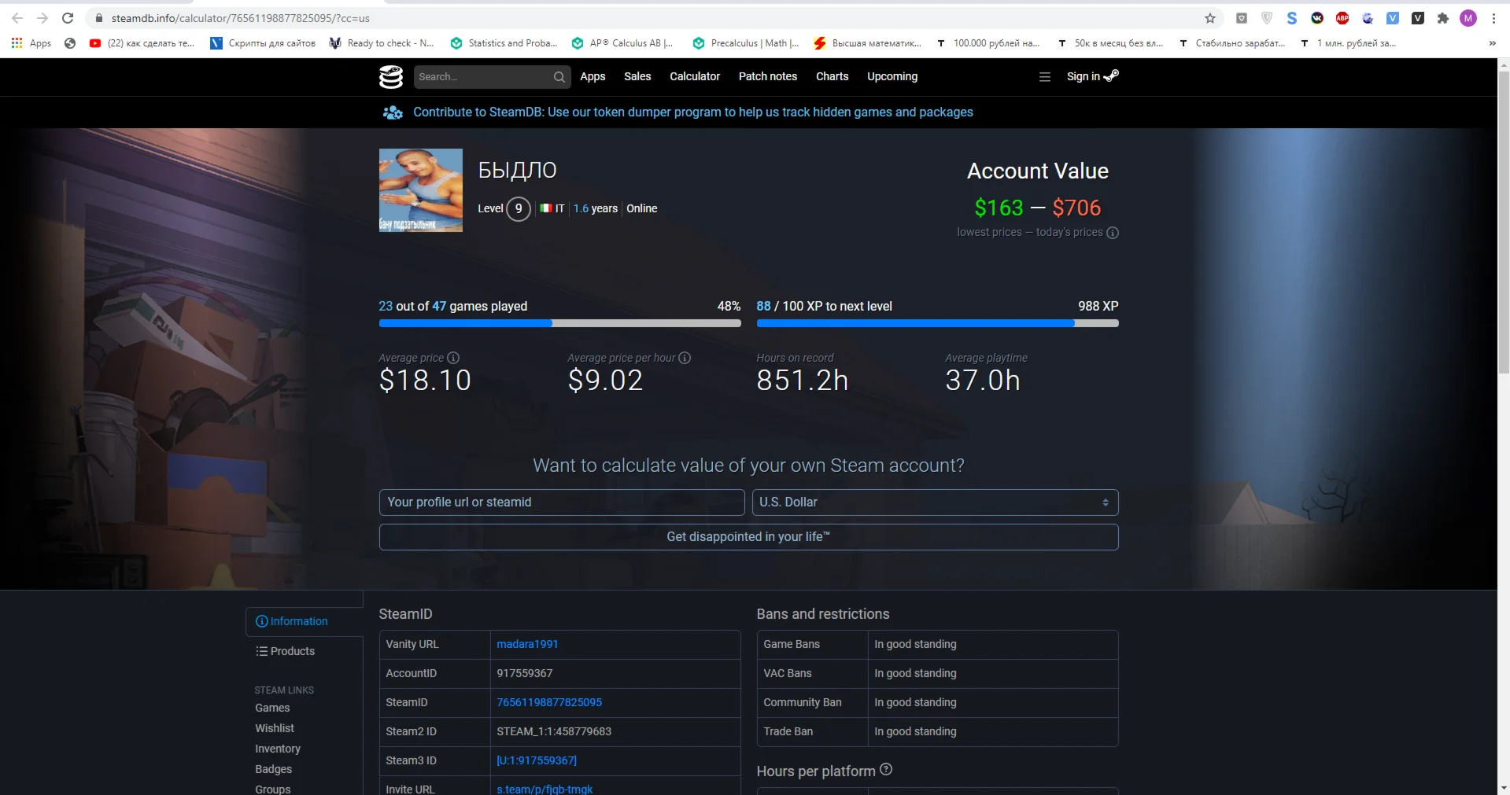The width and height of the screenshot is (1510, 795).
Task: Click the SteamDB logo icon
Action: pos(390,76)
